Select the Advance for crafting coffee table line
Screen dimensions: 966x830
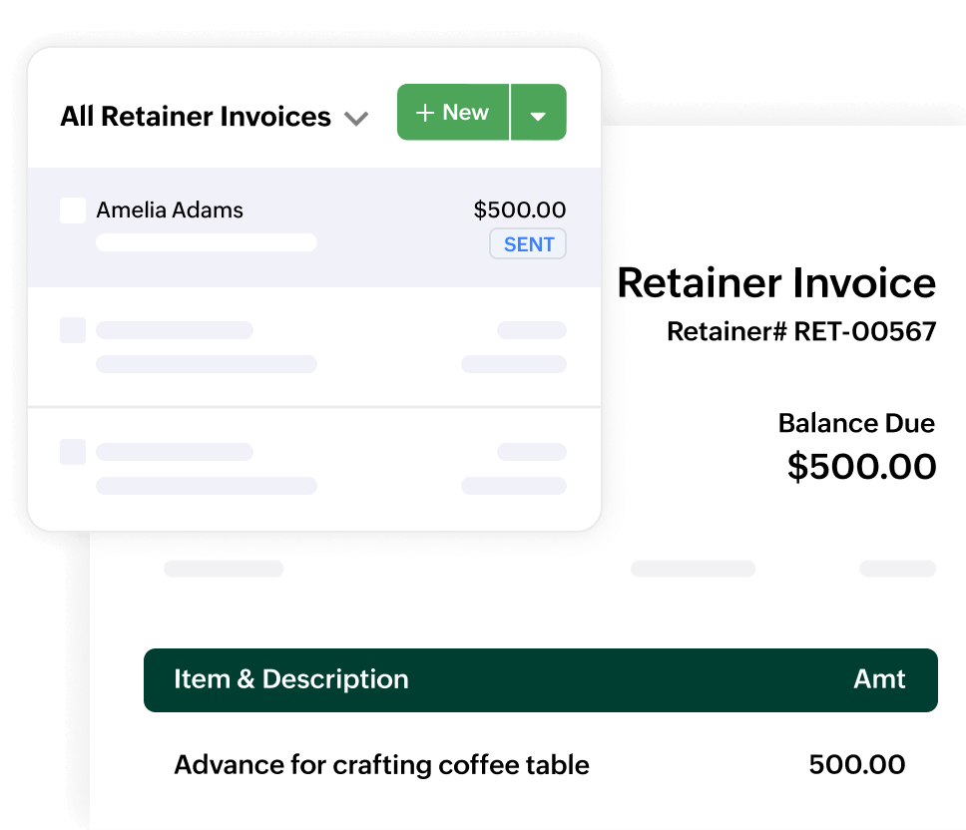click(x=381, y=765)
